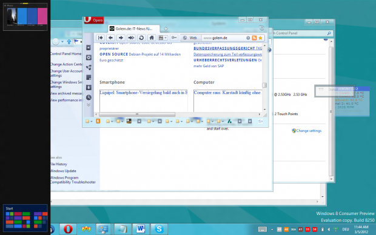Open Windows Update in See also list

click(x=63, y=171)
